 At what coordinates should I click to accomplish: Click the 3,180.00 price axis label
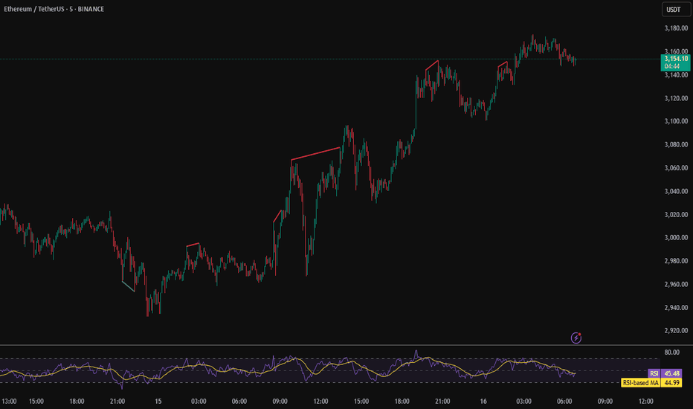676,28
